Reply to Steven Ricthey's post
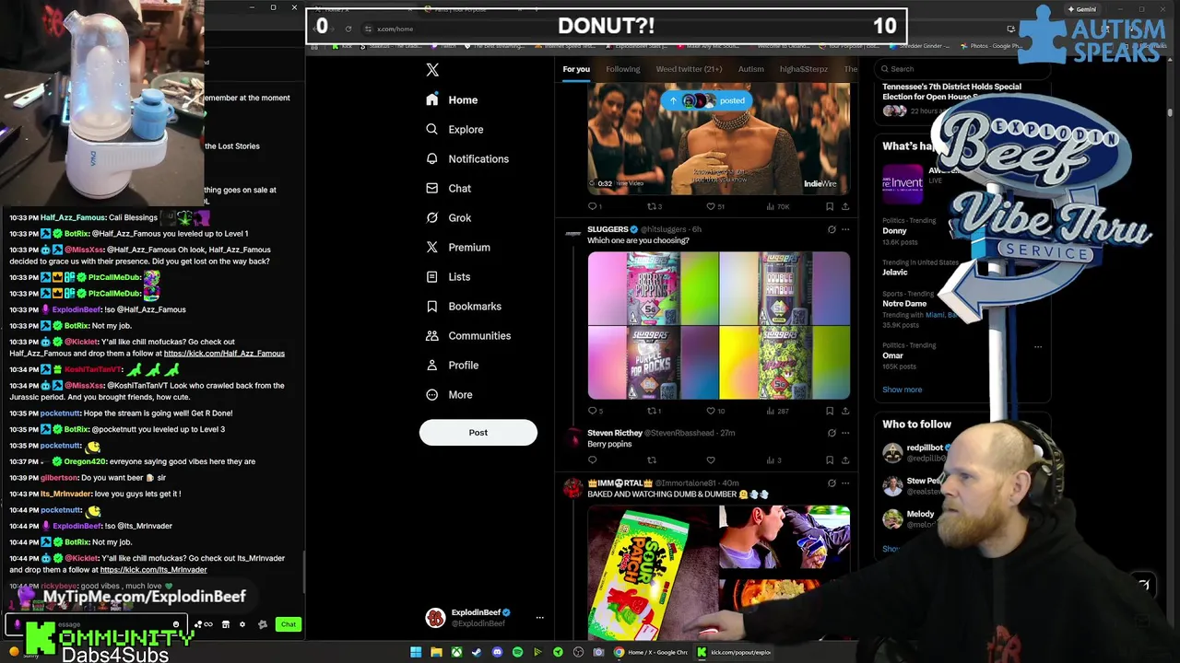This screenshot has height=663, width=1180. point(593,460)
